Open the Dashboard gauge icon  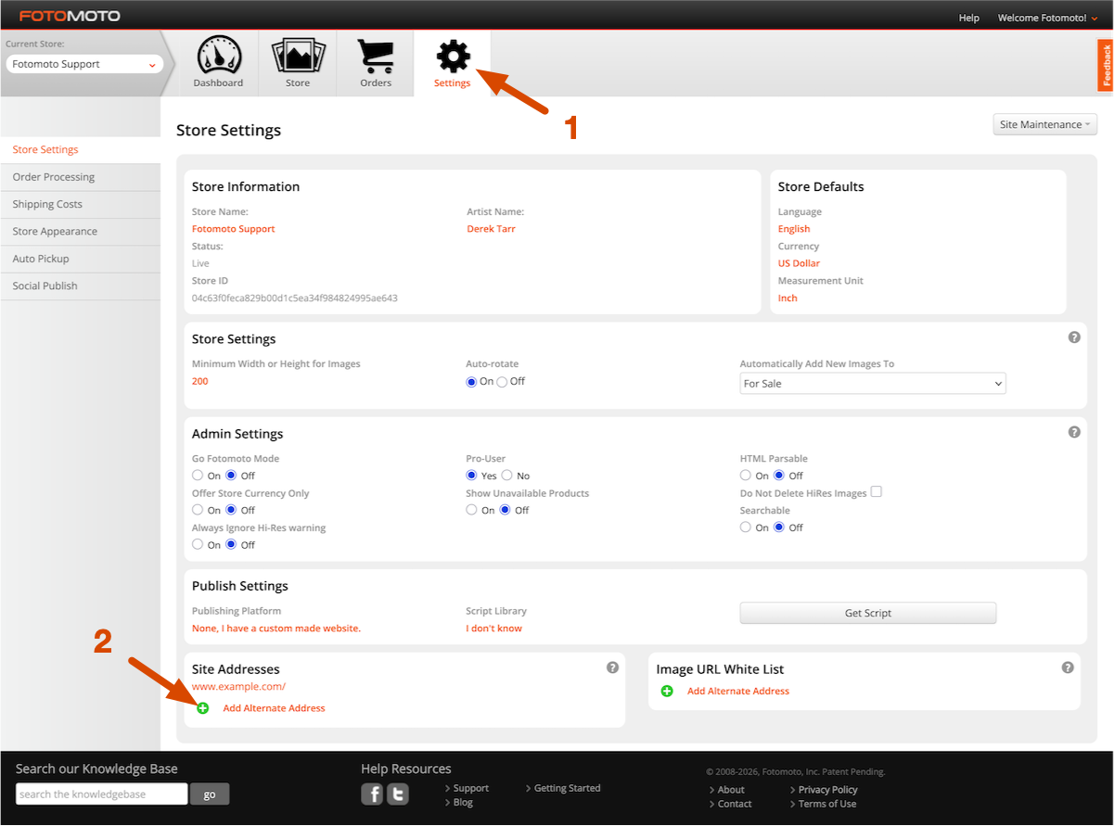click(219, 55)
